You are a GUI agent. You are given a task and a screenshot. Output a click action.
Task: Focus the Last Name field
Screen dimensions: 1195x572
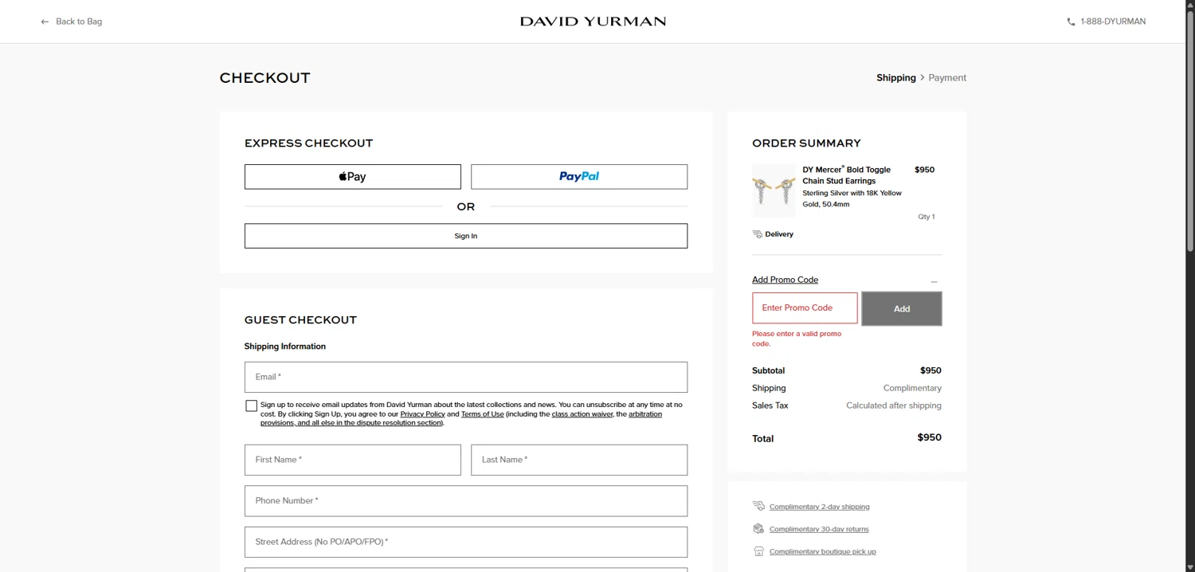(579, 460)
